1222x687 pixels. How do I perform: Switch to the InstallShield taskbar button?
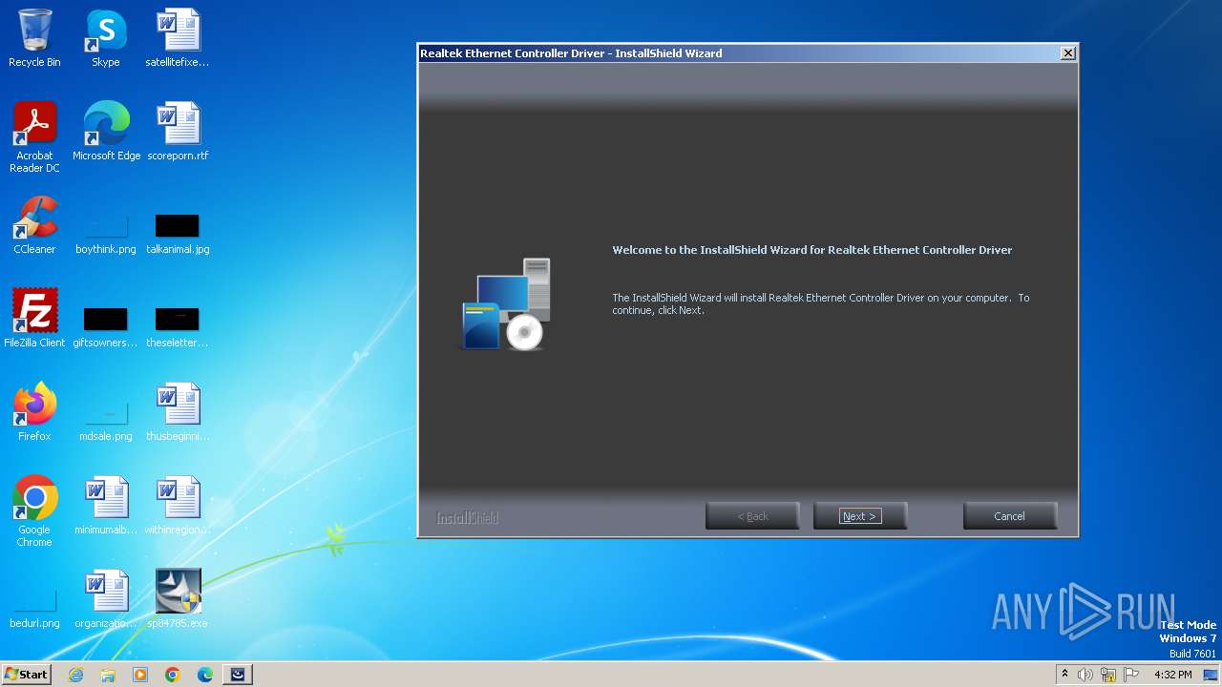[238, 675]
